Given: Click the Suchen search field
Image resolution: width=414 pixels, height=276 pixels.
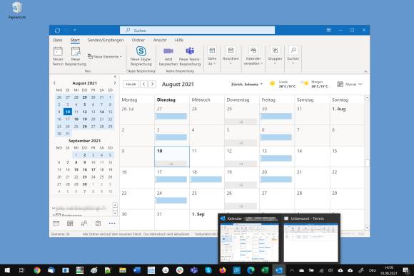Looking at the screenshot, I should coord(197,31).
